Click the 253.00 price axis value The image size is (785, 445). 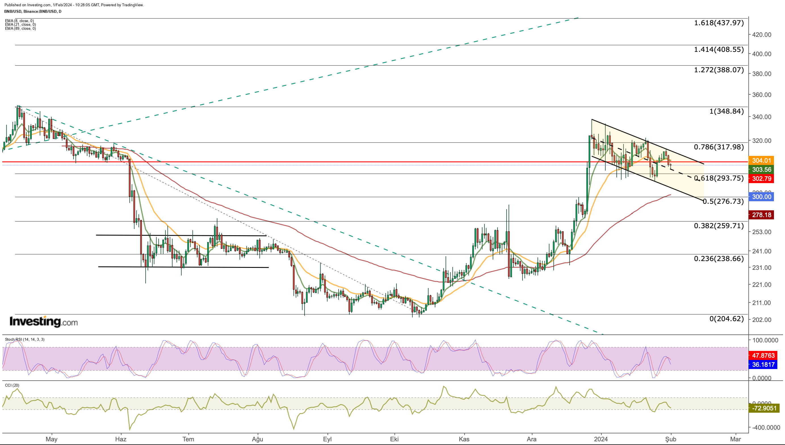pos(762,232)
